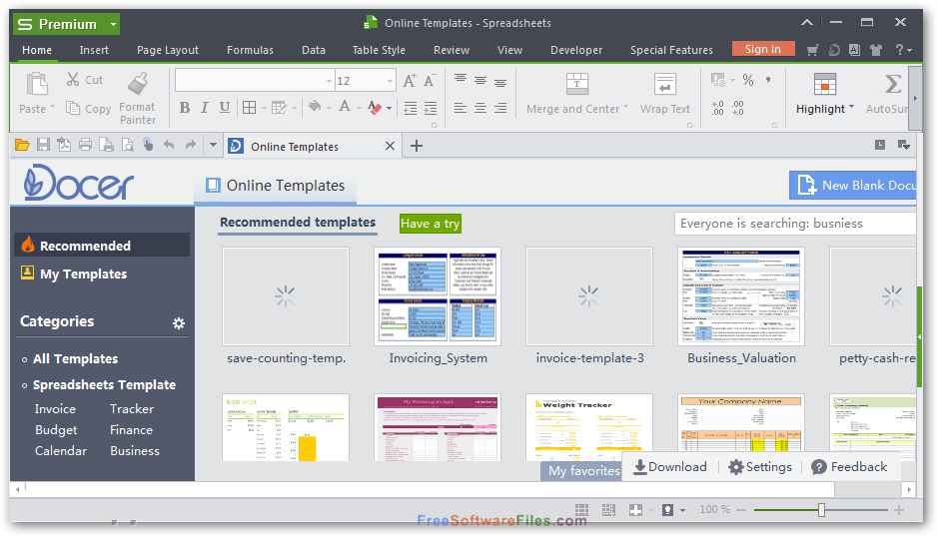Image resolution: width=937 pixels, height=536 pixels.
Task: Open the Page Layout ribbon tab
Action: [x=168, y=50]
